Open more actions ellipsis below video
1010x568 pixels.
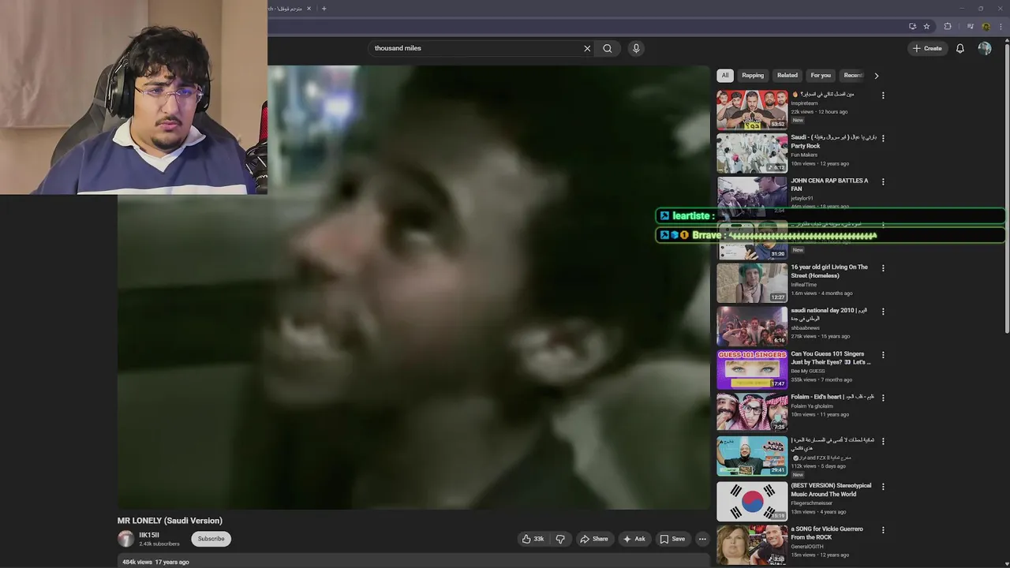click(x=702, y=539)
